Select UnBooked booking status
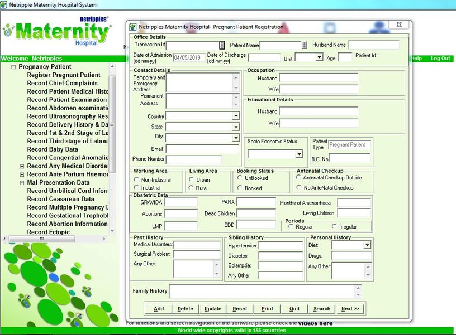The image size is (456, 335). coord(240,177)
